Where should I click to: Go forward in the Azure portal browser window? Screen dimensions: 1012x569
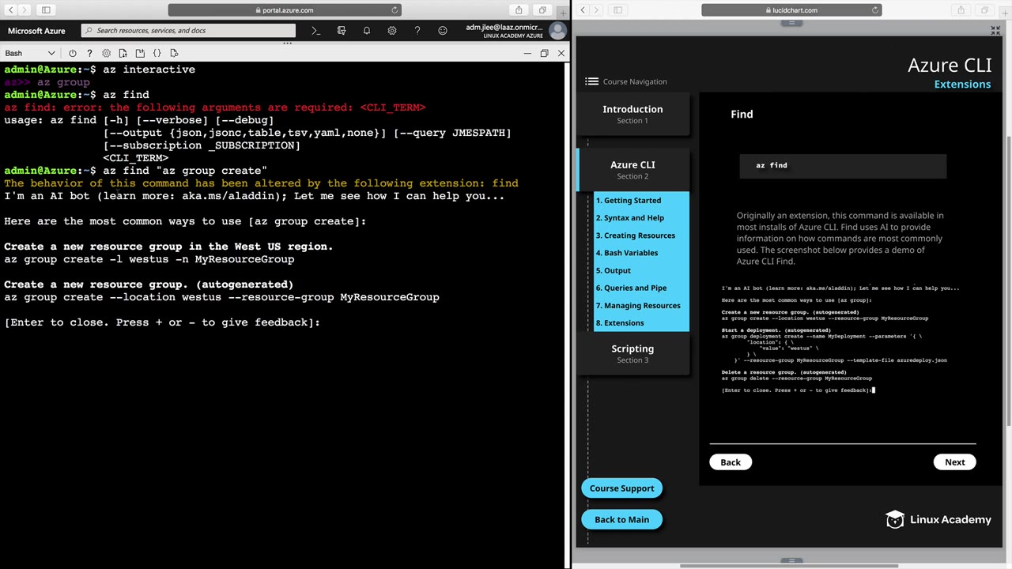point(25,10)
